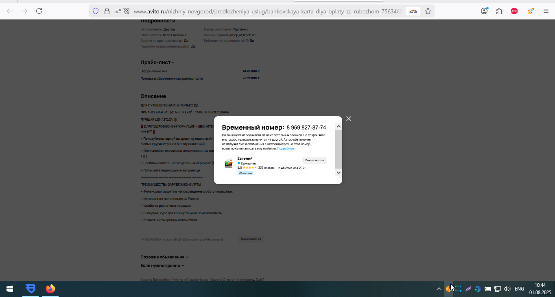
Task: Show hidden system tray icons
Action: [439, 289]
